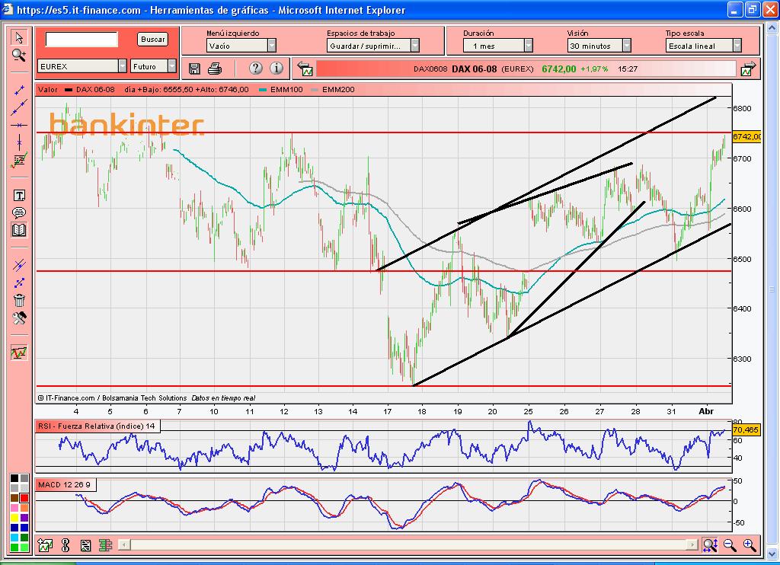Click the chain link icon

click(x=66, y=546)
